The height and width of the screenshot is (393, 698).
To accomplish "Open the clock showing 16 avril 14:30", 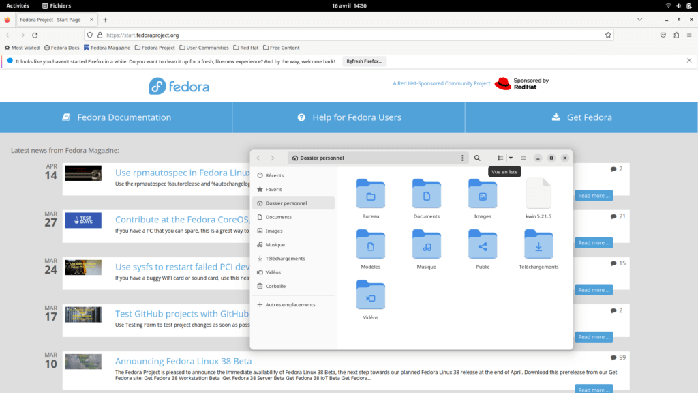I will point(349,5).
